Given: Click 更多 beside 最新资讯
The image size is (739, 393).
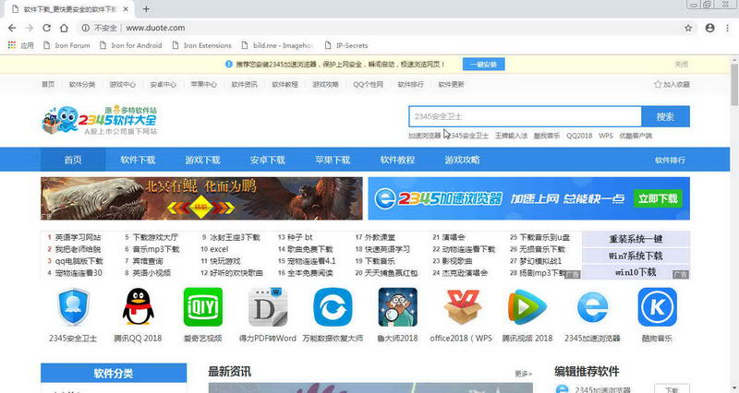Looking at the screenshot, I should point(523,374).
